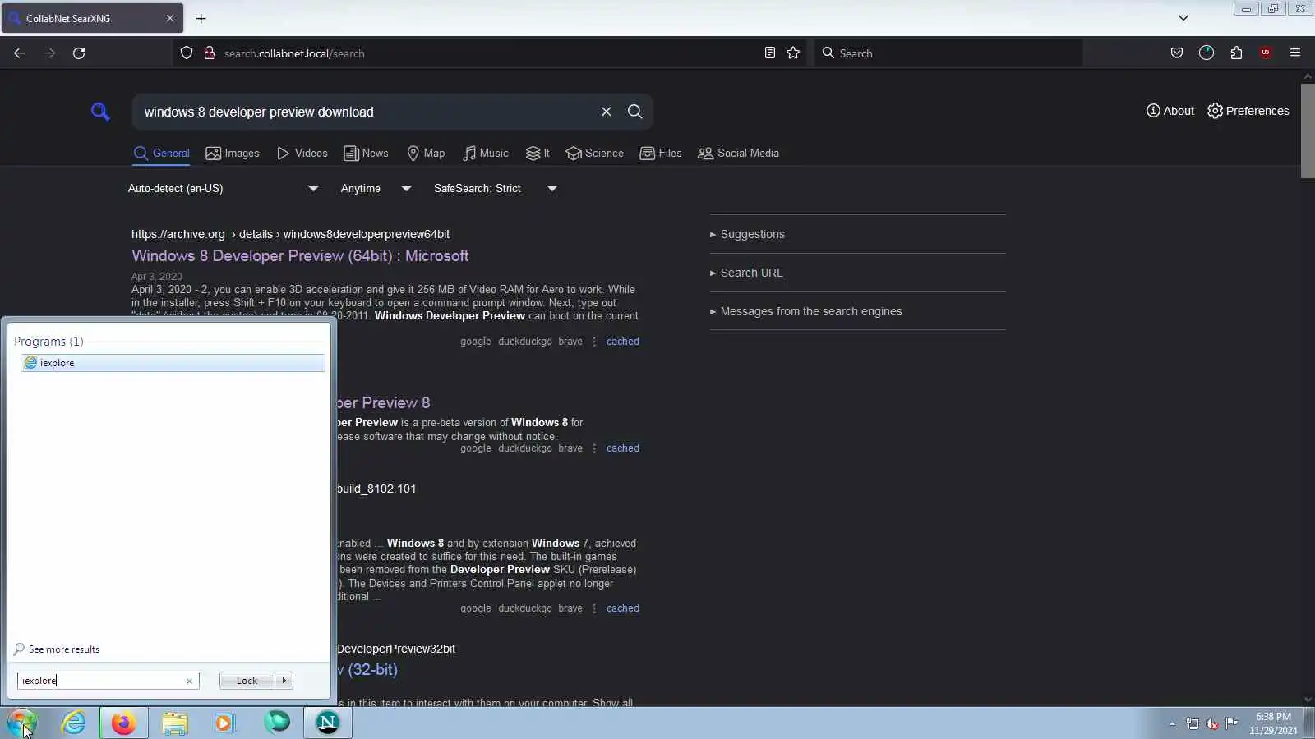1315x739 pixels.
Task: Expand Messages from the search engines
Action: [x=811, y=311]
